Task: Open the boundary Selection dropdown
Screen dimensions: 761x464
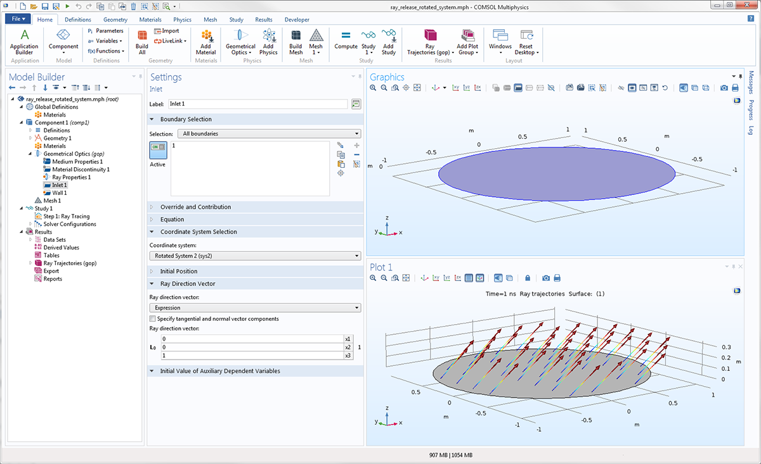Action: (271, 134)
